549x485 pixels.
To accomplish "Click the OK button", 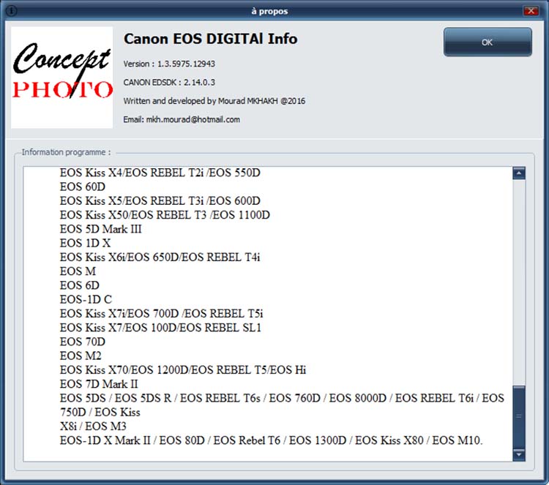I will (x=488, y=42).
